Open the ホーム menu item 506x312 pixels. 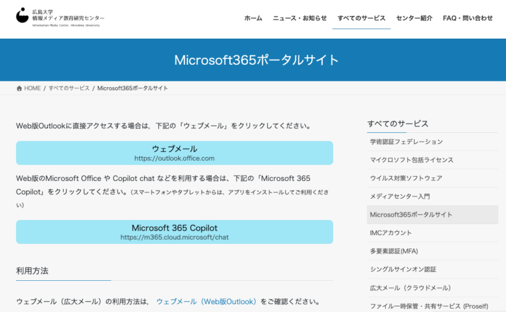pos(253,18)
